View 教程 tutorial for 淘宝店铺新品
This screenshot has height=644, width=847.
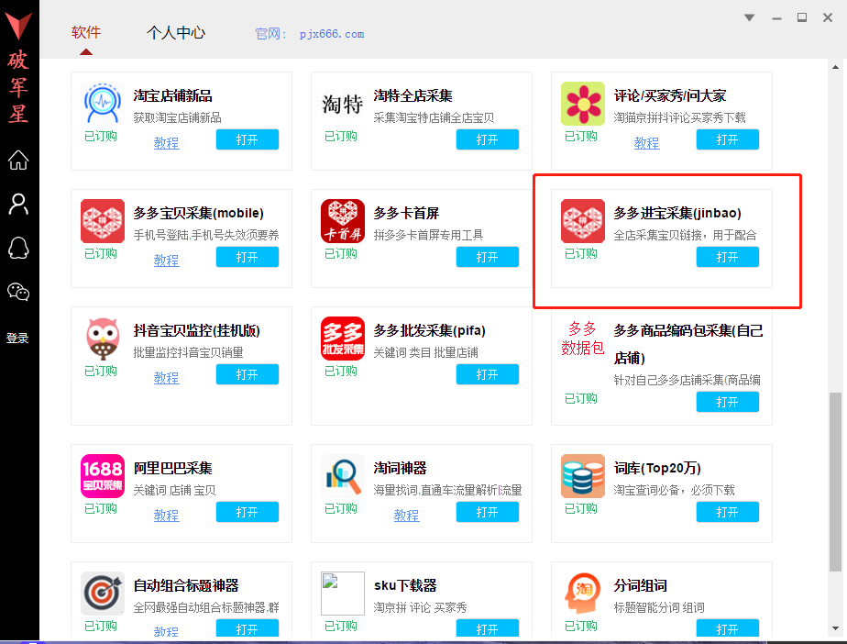click(167, 143)
